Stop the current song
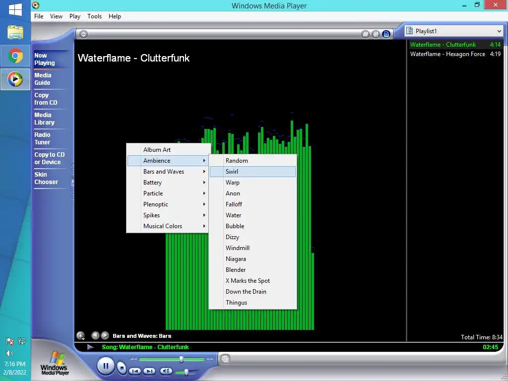 click(122, 368)
